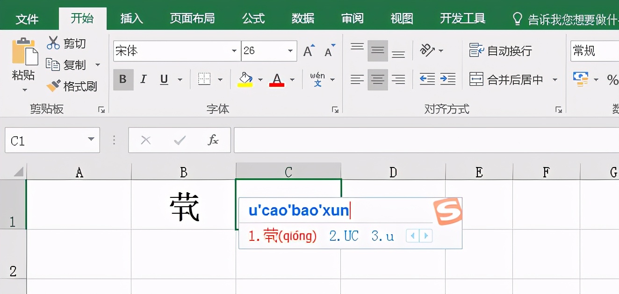Open the clipboard group dialog launcher
Screen dimensions: 619x294
(x=101, y=110)
